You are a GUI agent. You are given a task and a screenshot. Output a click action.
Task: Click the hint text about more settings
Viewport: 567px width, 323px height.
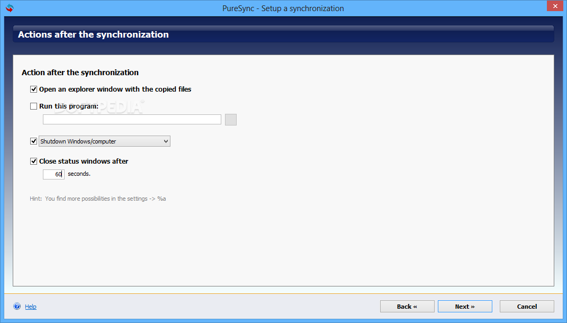tap(97, 199)
